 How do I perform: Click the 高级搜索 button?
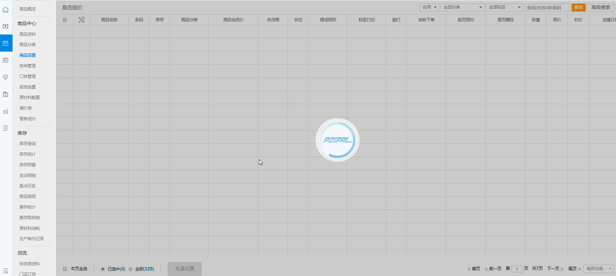tap(601, 7)
